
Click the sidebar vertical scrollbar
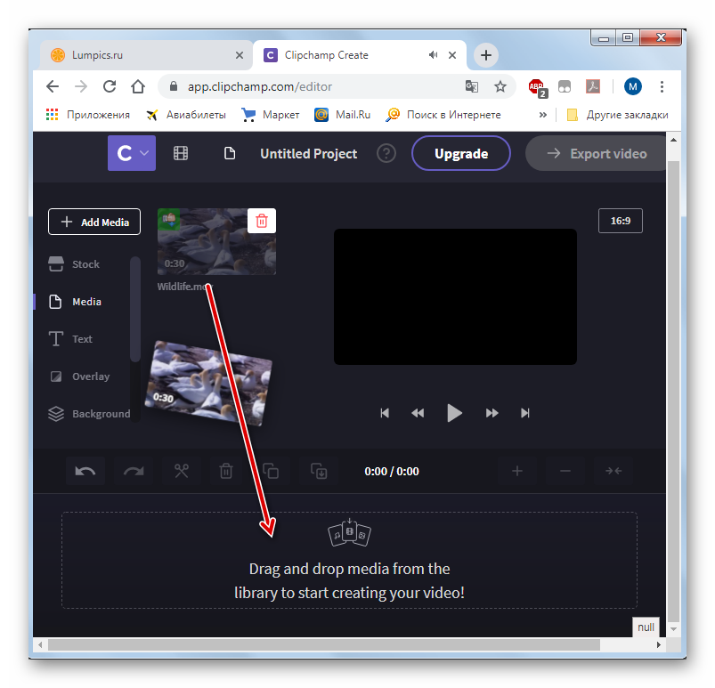point(135,310)
